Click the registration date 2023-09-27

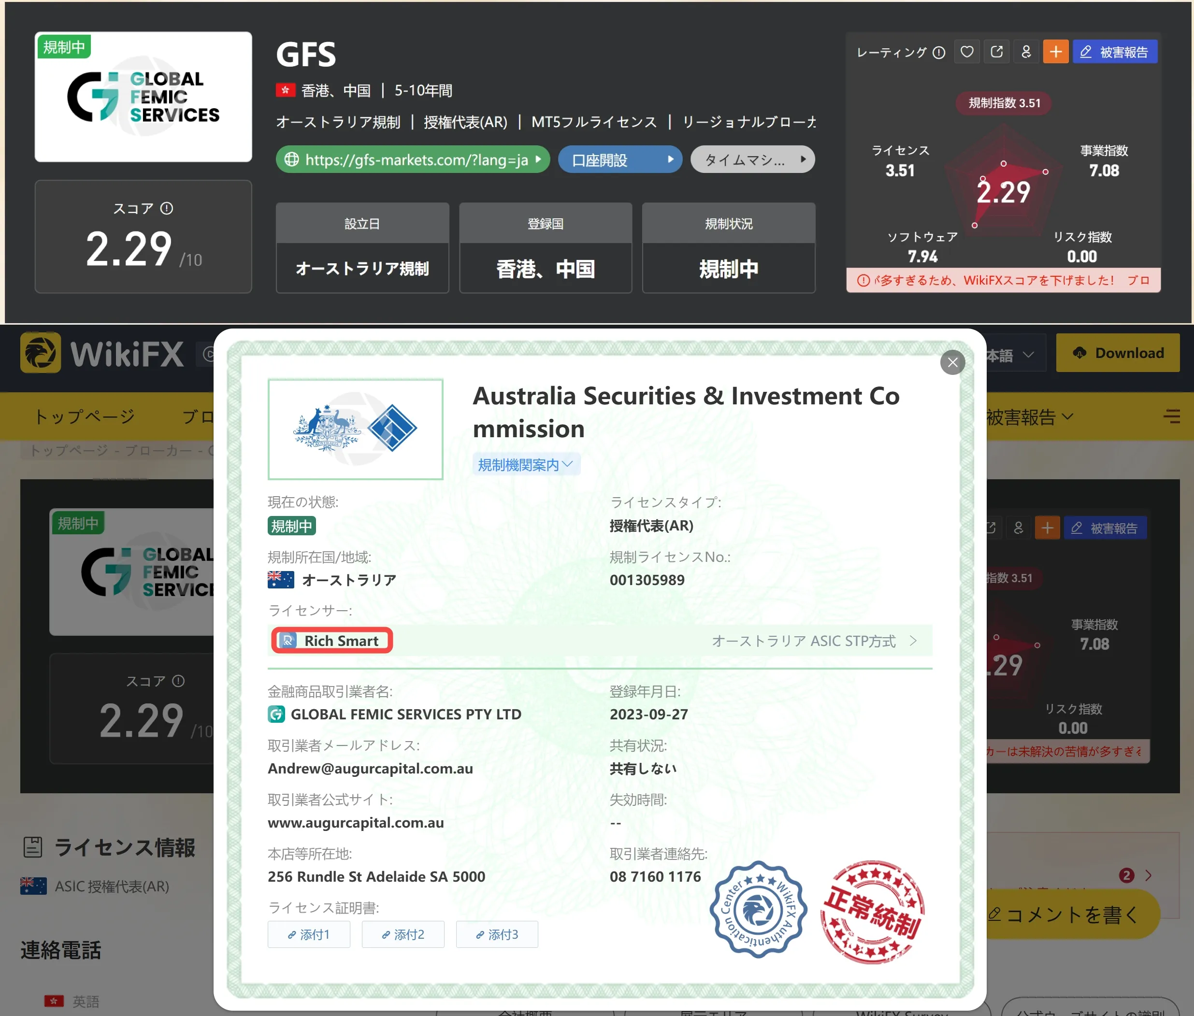[x=649, y=714]
